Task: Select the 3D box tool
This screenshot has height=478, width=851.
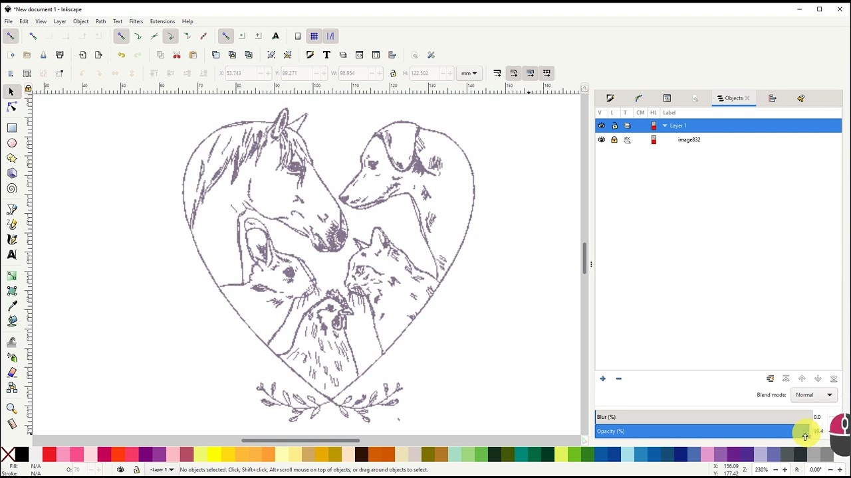Action: pos(12,173)
